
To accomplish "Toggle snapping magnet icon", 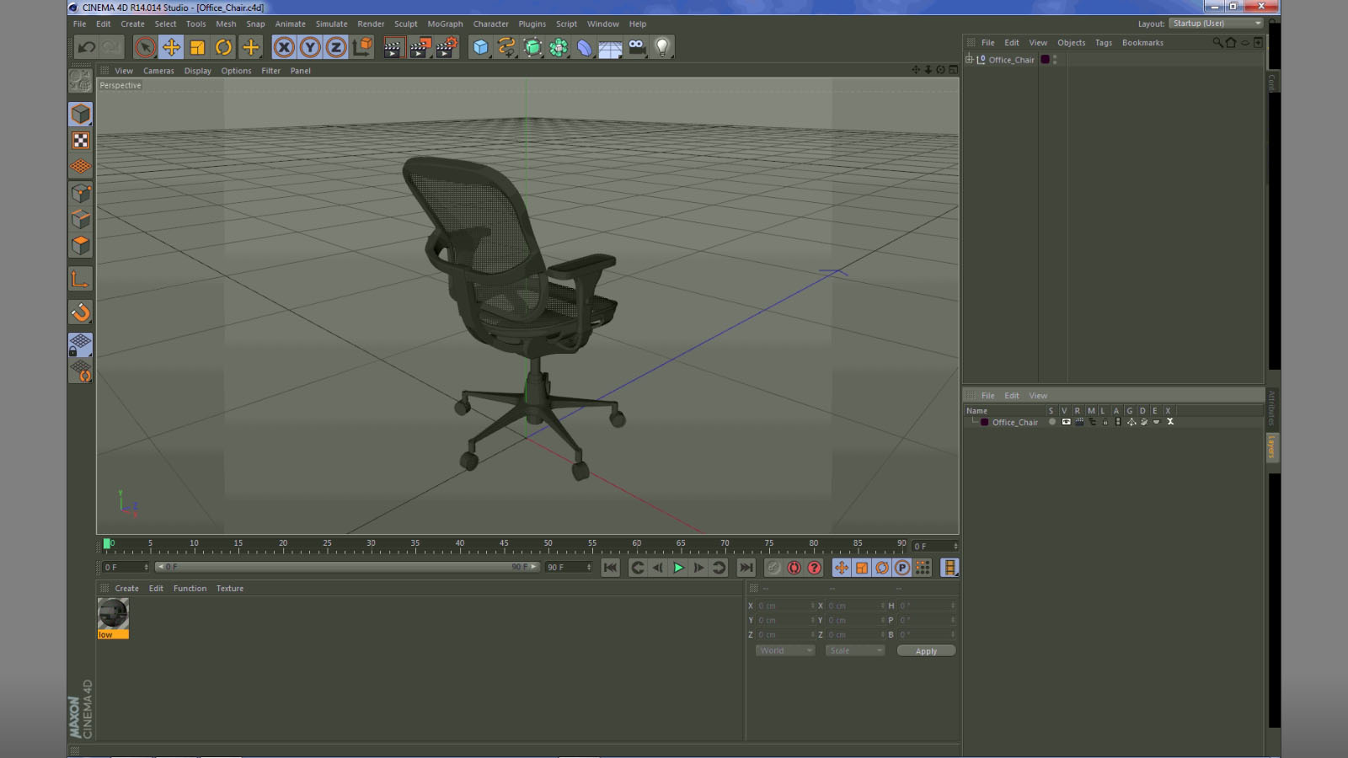I will pos(80,312).
